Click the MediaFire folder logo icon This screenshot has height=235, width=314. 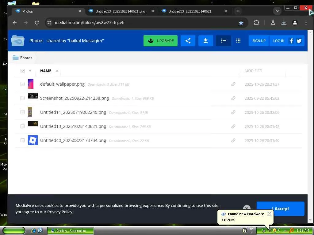(x=18, y=41)
